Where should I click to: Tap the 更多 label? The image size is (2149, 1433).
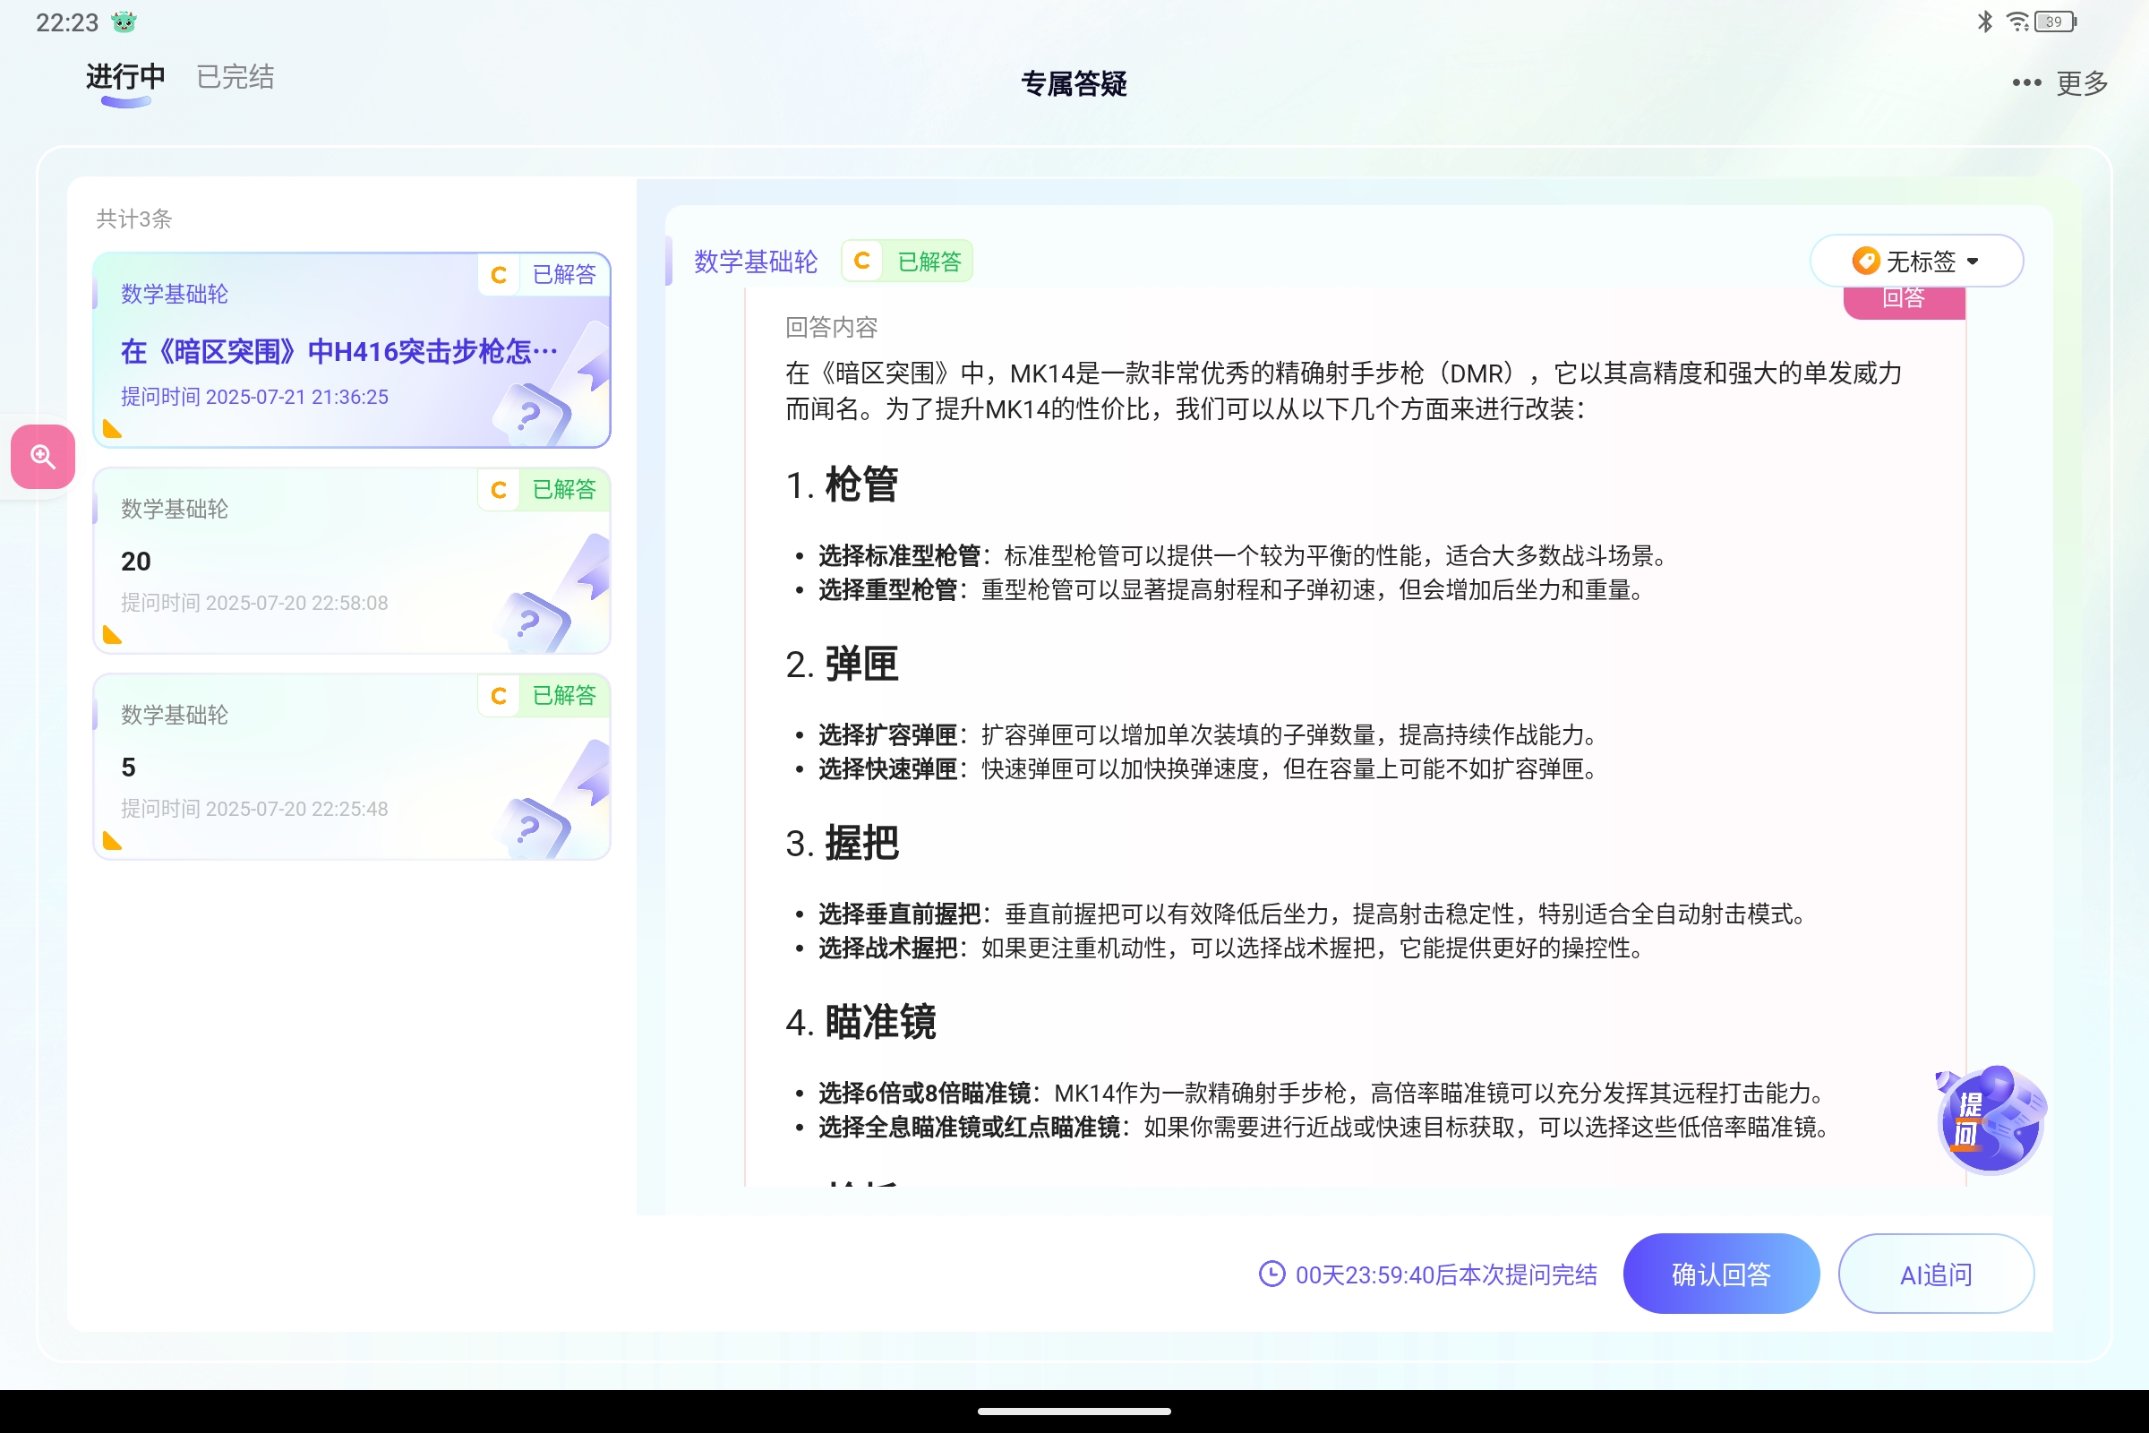[x=2081, y=83]
